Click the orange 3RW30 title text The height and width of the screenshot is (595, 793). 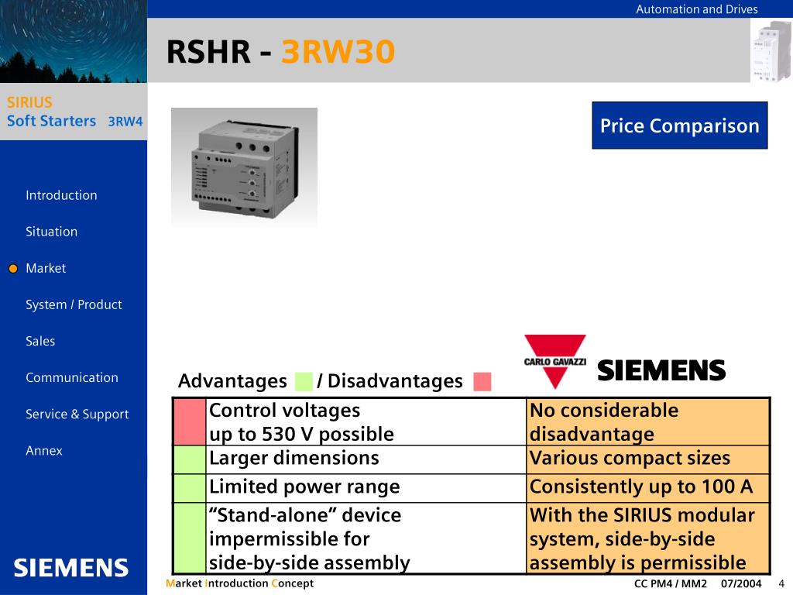pyautogui.click(x=338, y=52)
